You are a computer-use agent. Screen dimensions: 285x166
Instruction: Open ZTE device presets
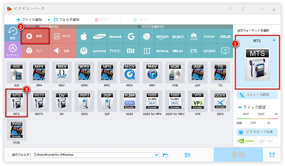tap(194, 51)
